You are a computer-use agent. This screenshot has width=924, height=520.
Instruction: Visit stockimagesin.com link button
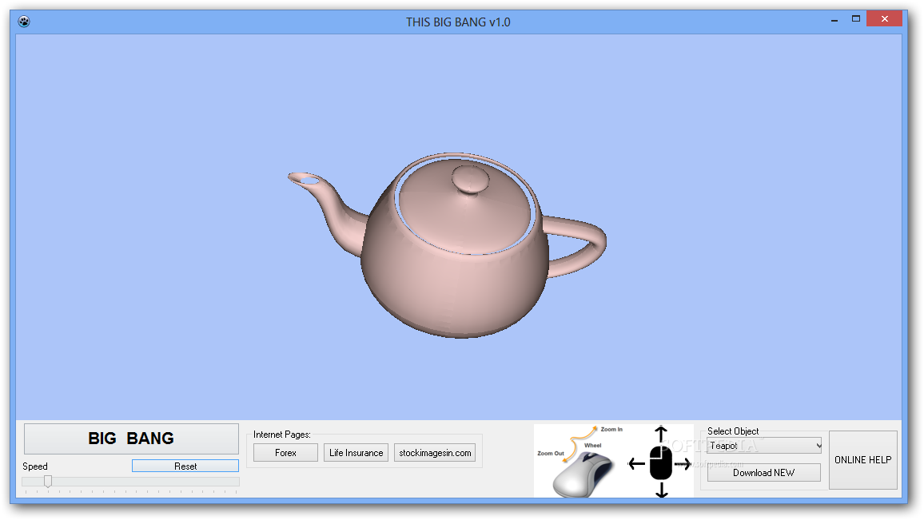pos(435,452)
